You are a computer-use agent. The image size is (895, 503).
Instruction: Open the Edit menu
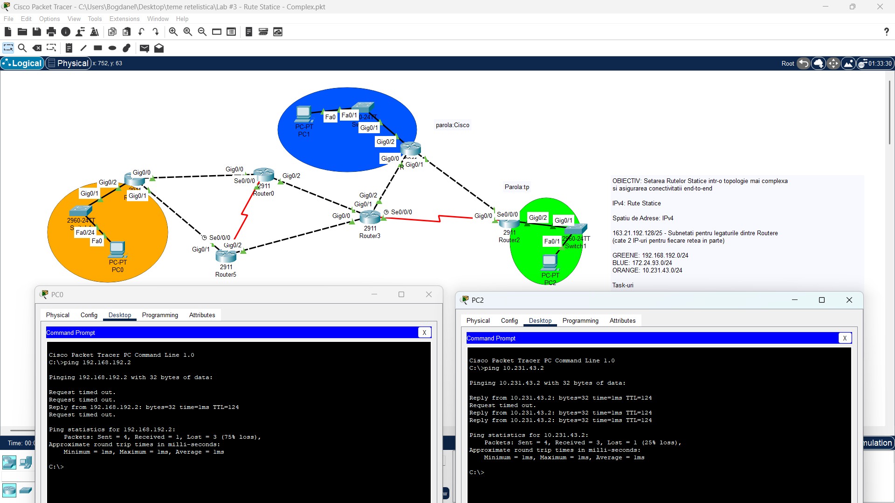(26, 19)
